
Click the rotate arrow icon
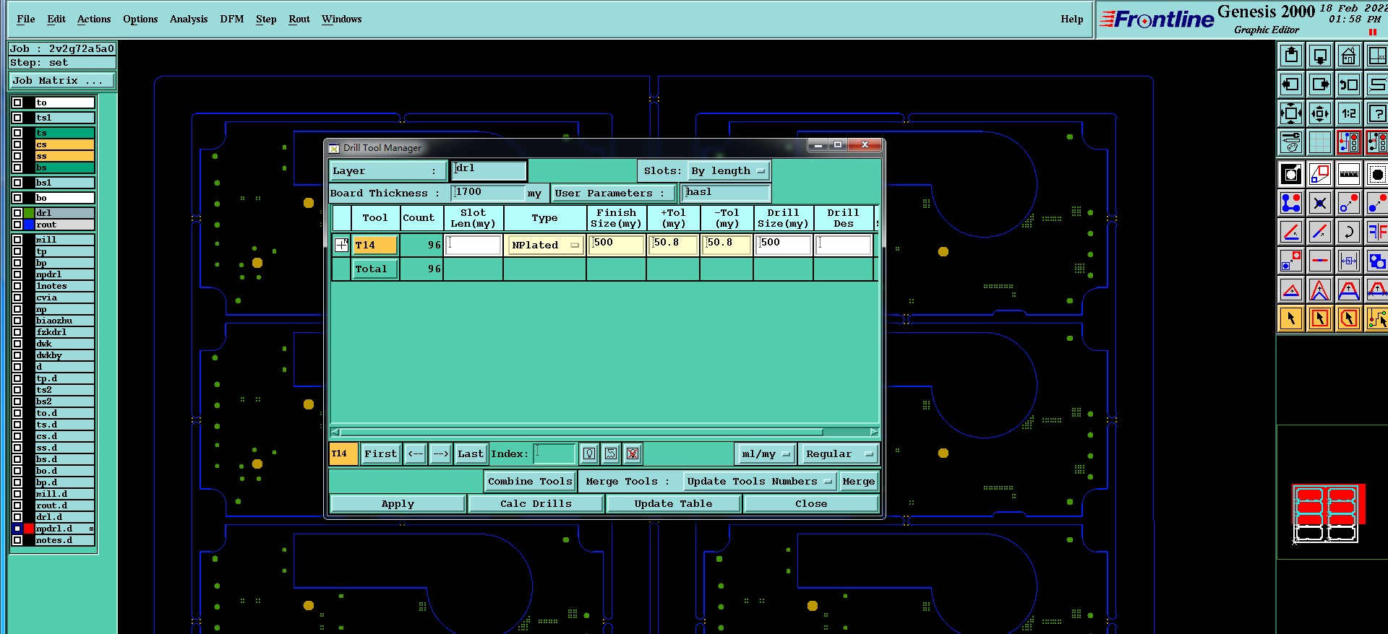1348,232
